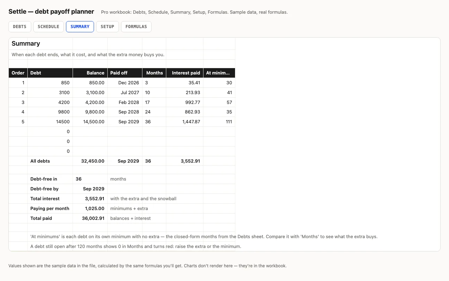
Task: Select the '1,025.00' paying per month value
Action: (90, 208)
